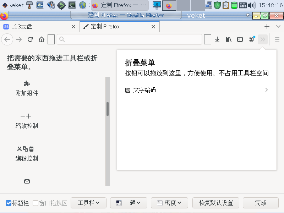Click the 折叠菜单 heading text
284x213 pixels.
[140, 63]
